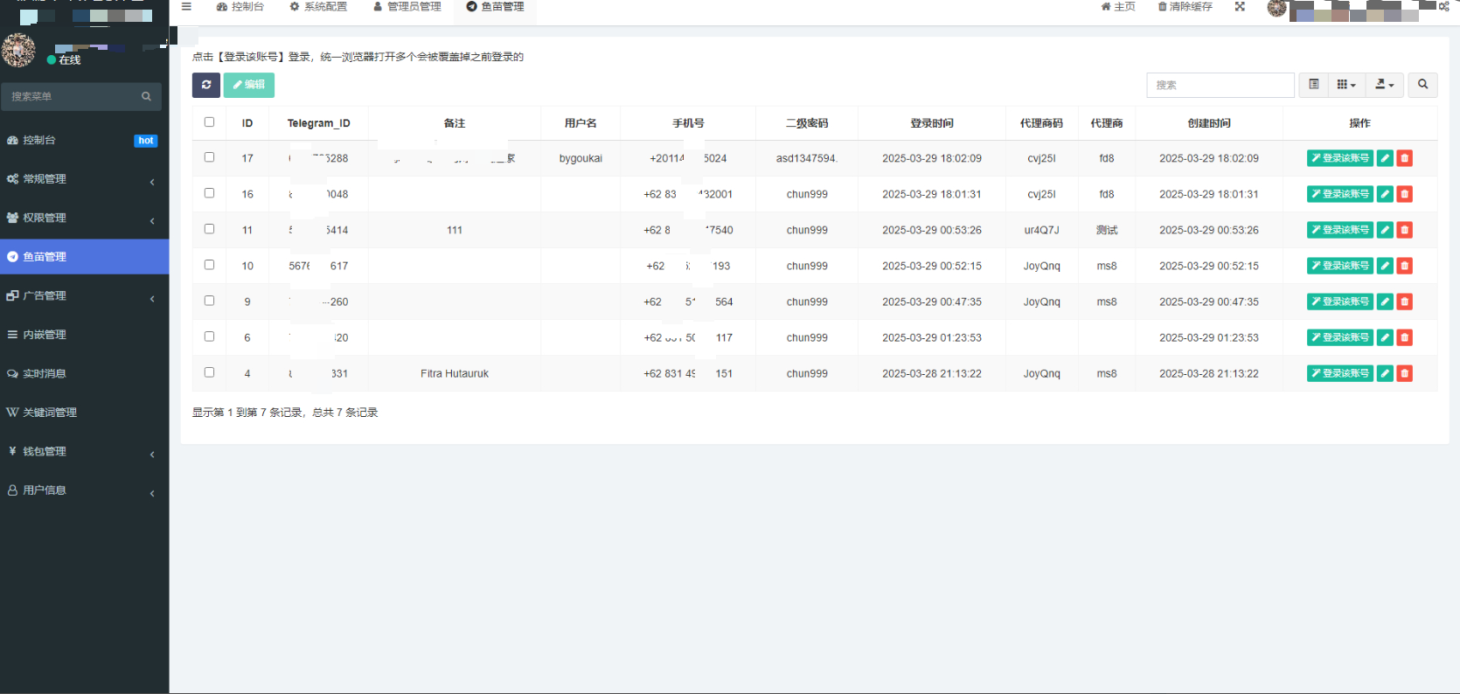1460x694 pixels.
Task: Switch to the 系统配置 tab
Action: pyautogui.click(x=318, y=7)
